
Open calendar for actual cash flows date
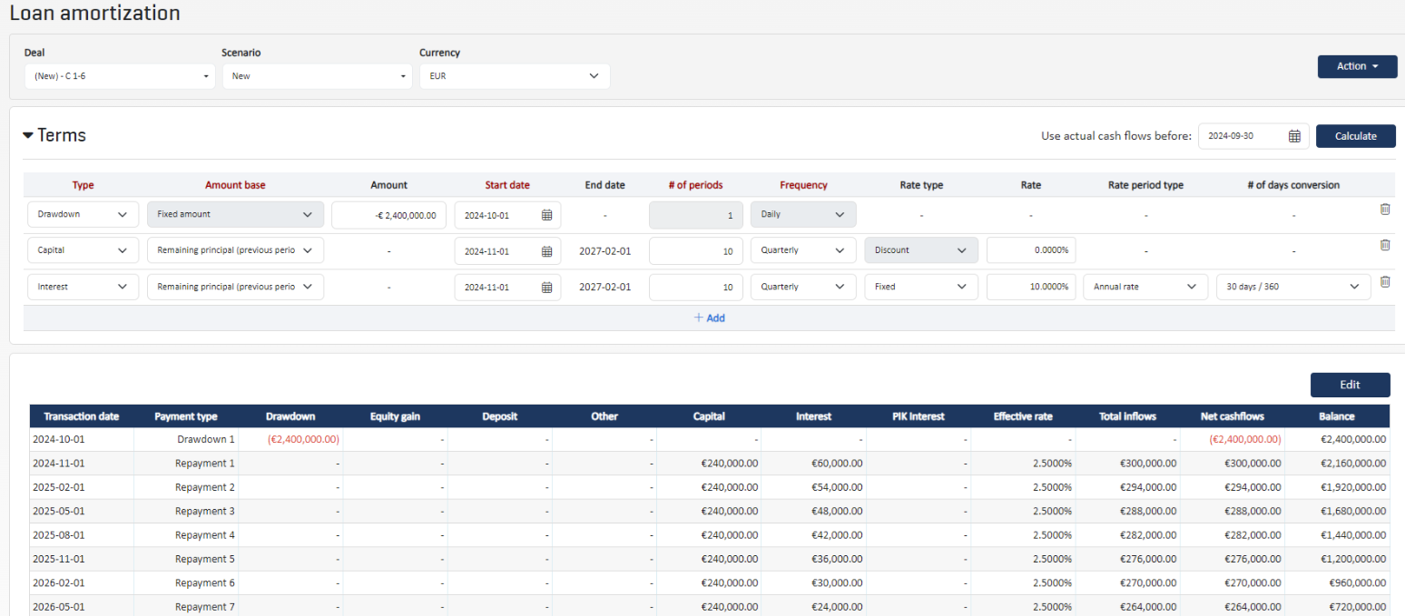[1294, 136]
